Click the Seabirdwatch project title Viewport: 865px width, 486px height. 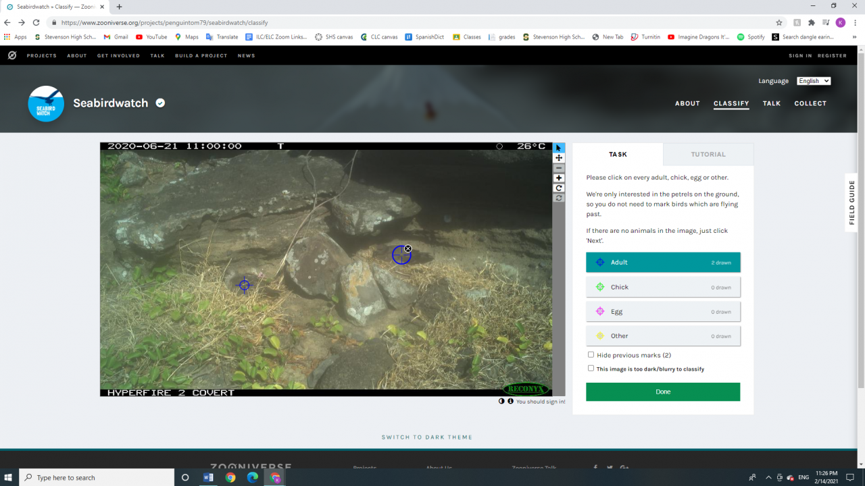(110, 103)
